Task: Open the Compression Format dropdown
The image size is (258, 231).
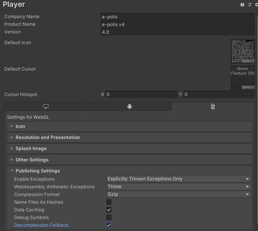Action: pyautogui.click(x=178, y=194)
